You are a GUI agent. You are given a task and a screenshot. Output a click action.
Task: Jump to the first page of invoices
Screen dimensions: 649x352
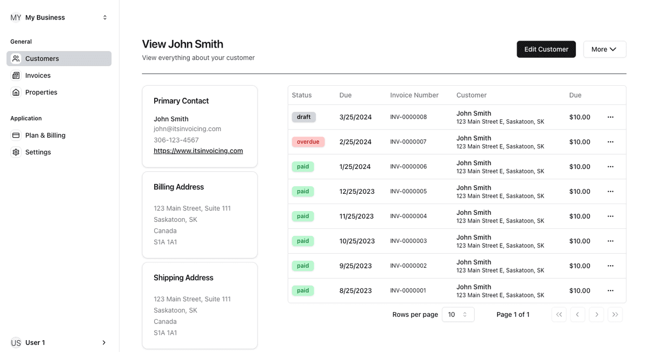559,315
